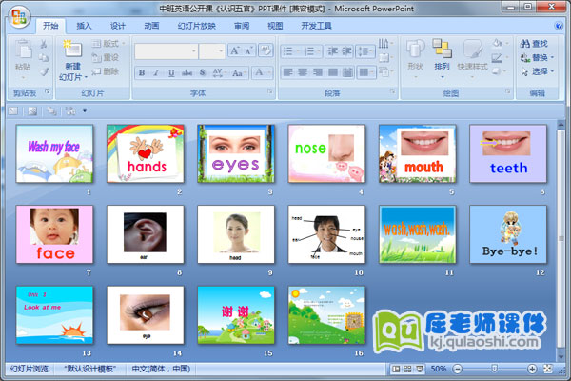Open the Insert ribbon tab
The height and width of the screenshot is (381, 571).
[85, 26]
